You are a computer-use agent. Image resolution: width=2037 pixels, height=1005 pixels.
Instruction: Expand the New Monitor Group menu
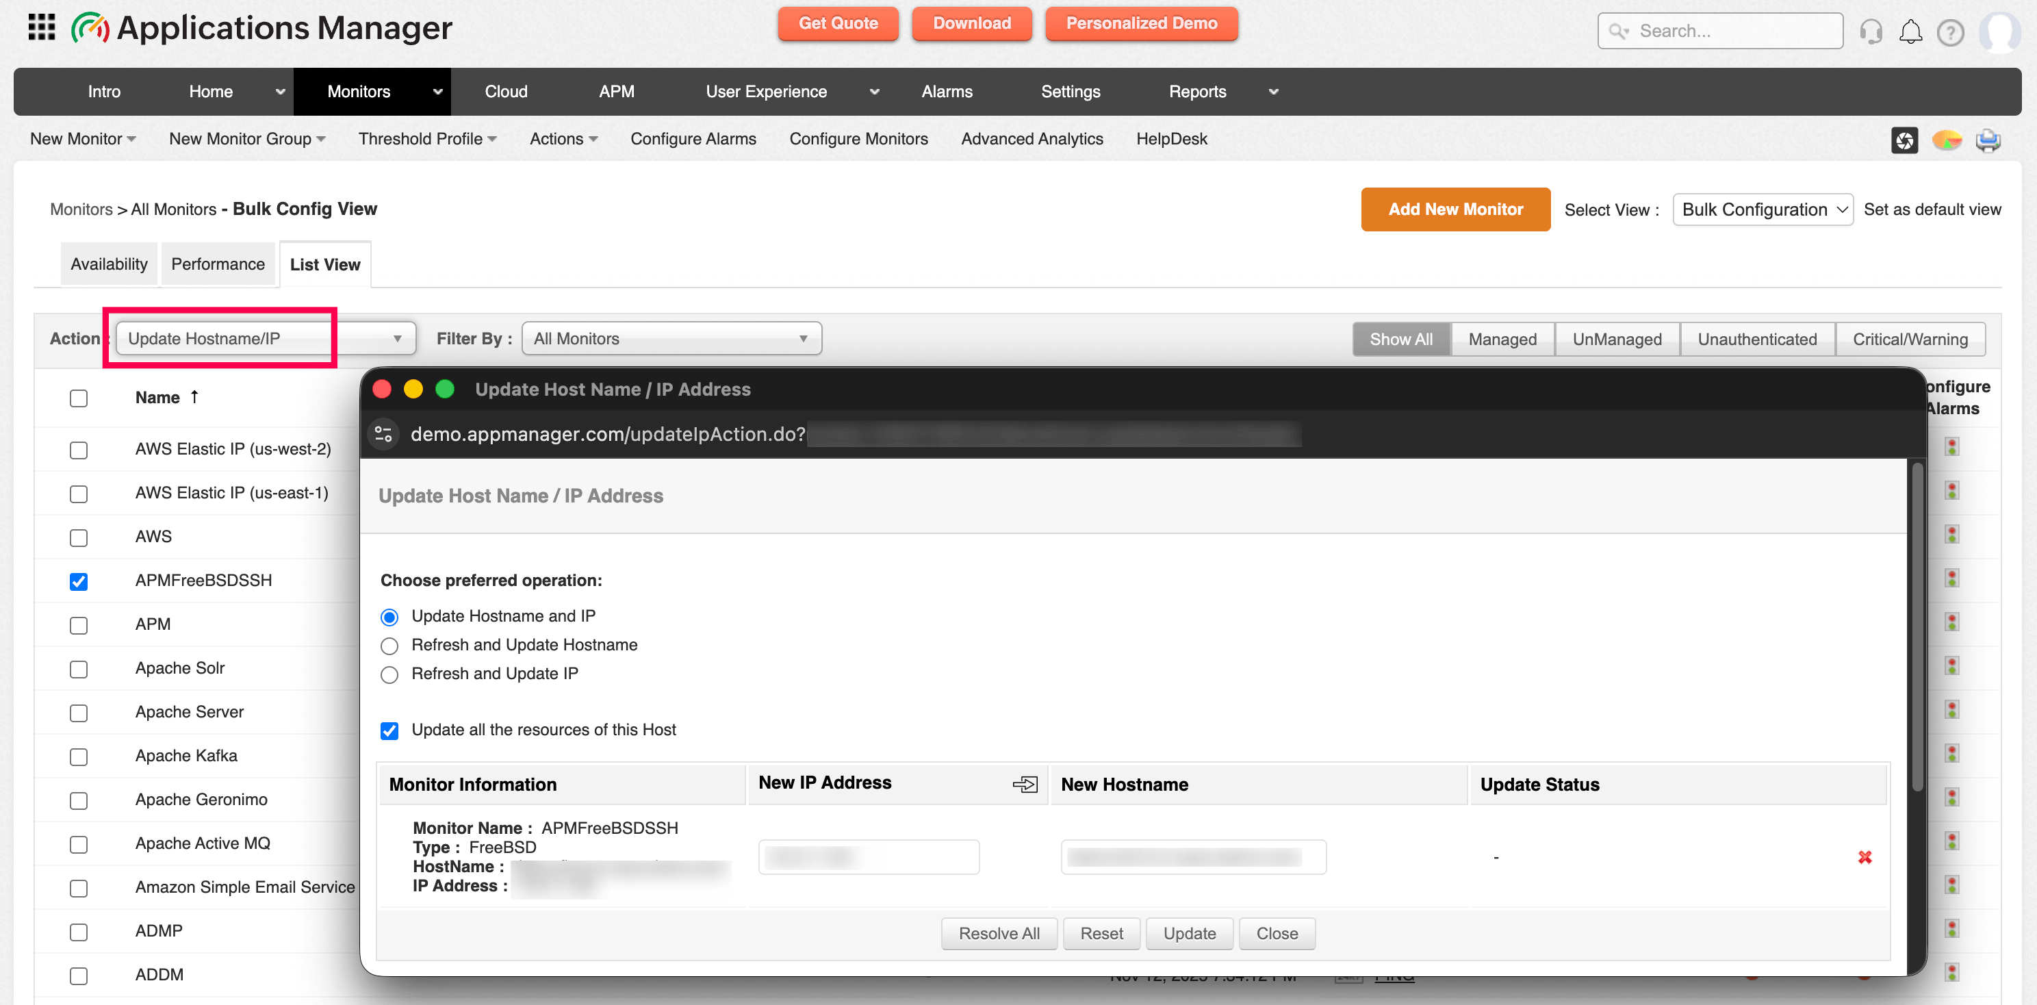(x=246, y=139)
